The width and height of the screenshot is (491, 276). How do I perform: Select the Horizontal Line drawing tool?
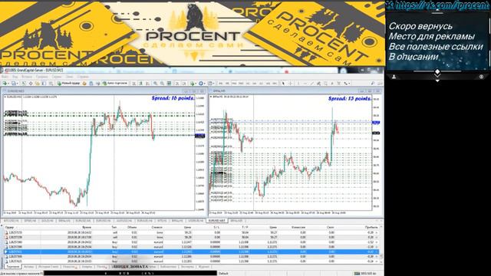click(305, 84)
